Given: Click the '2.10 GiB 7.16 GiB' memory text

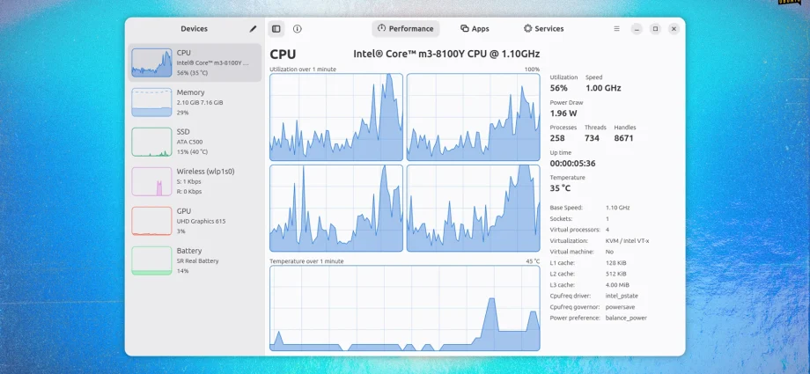Looking at the screenshot, I should (x=200, y=103).
